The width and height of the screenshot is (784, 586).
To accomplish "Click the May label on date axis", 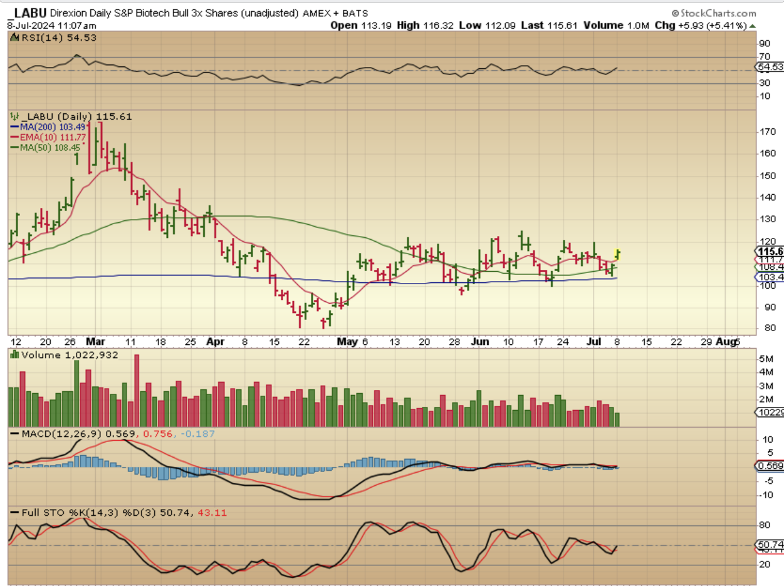I will (x=347, y=342).
